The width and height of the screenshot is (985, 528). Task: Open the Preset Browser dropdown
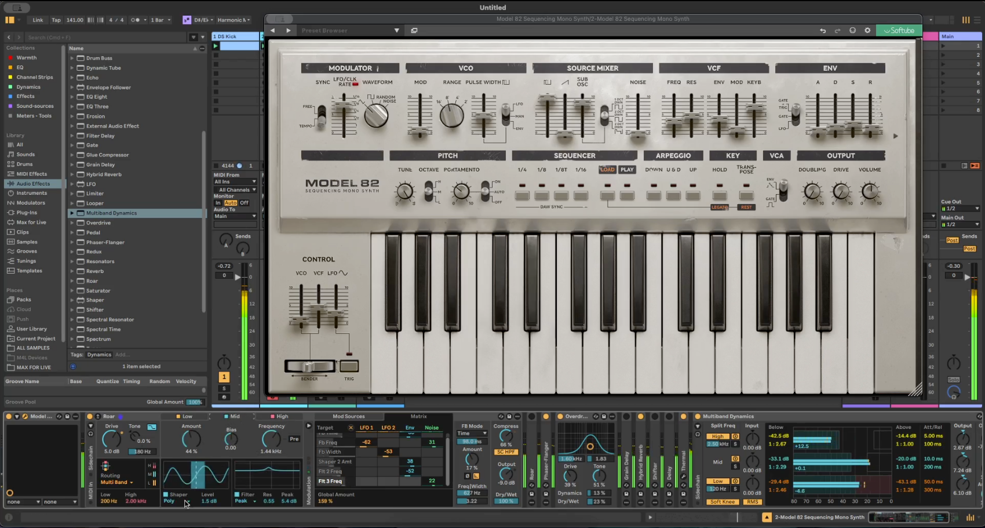396,31
